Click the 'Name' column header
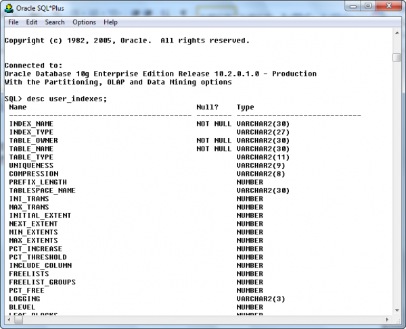 [18, 107]
